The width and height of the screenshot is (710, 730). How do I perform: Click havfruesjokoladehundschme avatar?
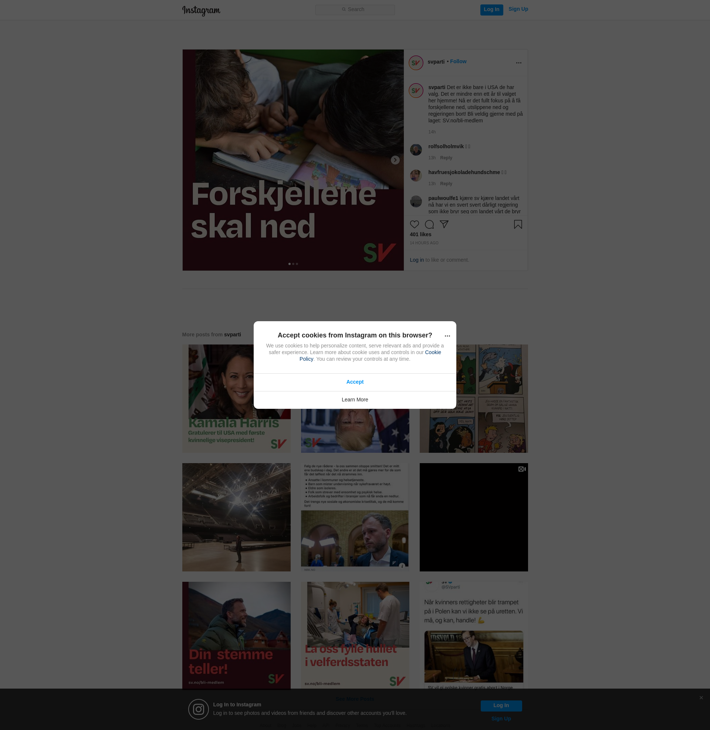coord(416,176)
